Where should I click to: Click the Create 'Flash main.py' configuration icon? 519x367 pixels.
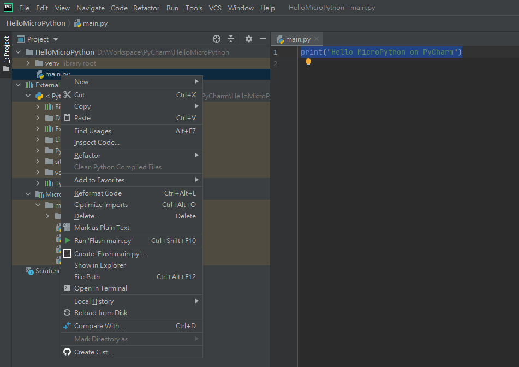(x=67, y=253)
